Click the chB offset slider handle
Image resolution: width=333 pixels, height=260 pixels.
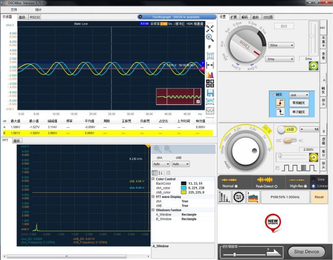tap(280, 156)
